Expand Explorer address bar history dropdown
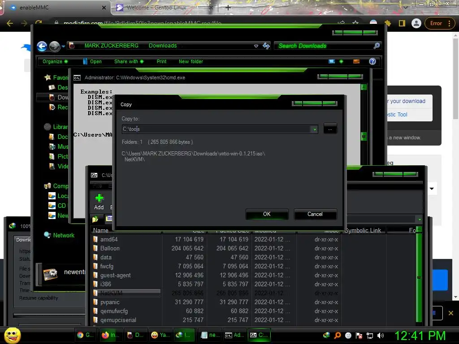Screen dimensions: 459x344 256,46
